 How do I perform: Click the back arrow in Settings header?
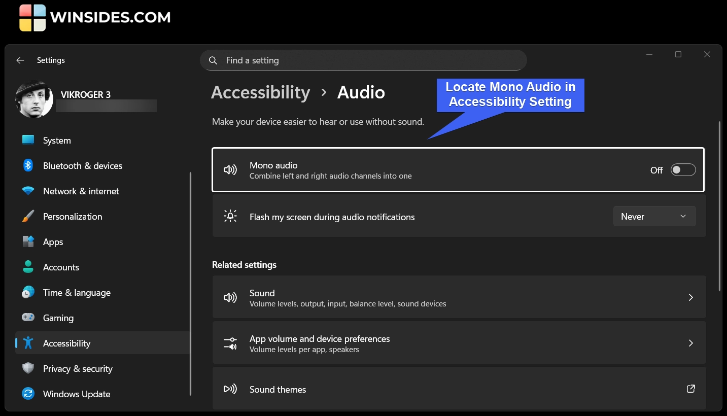tap(20, 60)
